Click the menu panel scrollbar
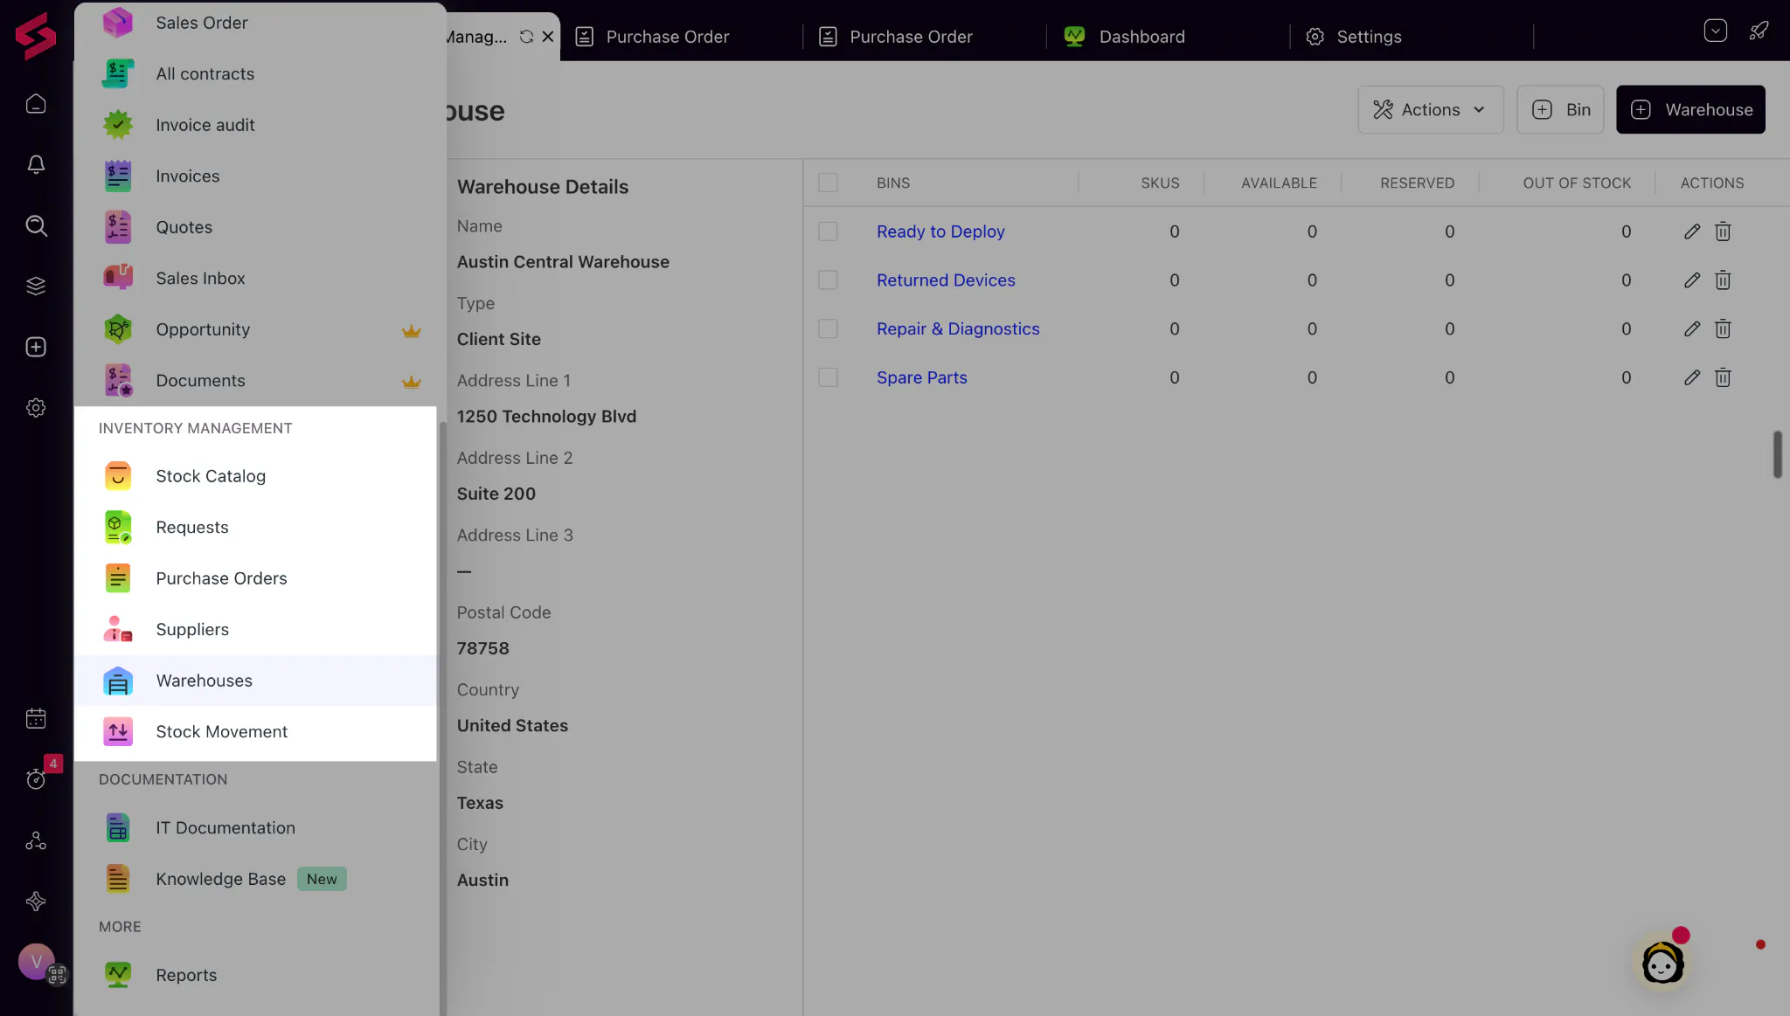The image size is (1790, 1016). point(442,716)
